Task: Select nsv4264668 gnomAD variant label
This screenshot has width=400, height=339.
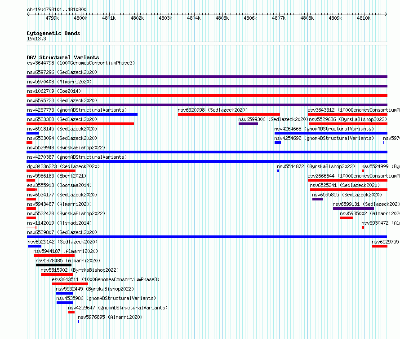Action: pyautogui.click(x=324, y=129)
